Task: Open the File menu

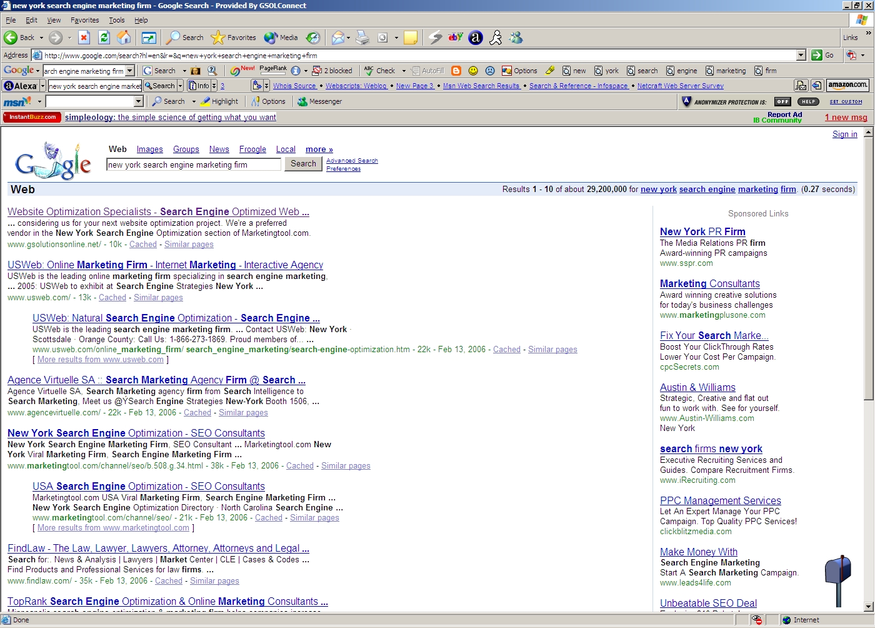Action: [11, 20]
